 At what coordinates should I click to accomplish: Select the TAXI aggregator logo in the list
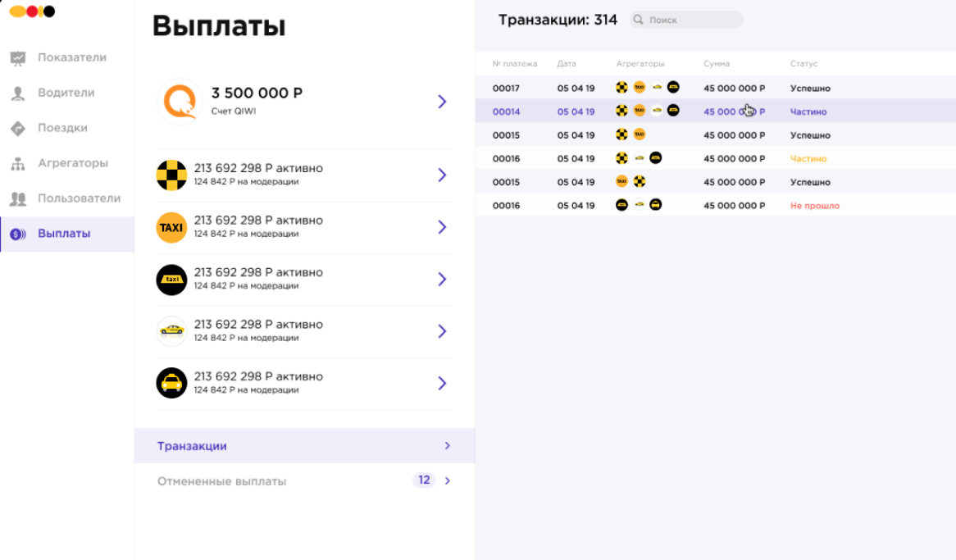pyautogui.click(x=171, y=227)
